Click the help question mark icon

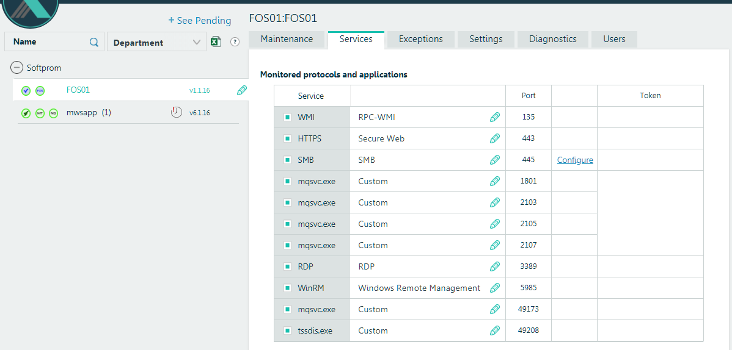(x=235, y=42)
